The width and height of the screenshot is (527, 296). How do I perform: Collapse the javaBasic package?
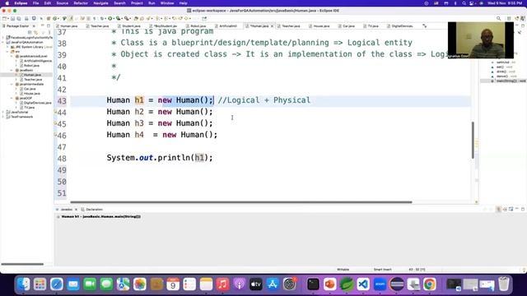click(12, 70)
